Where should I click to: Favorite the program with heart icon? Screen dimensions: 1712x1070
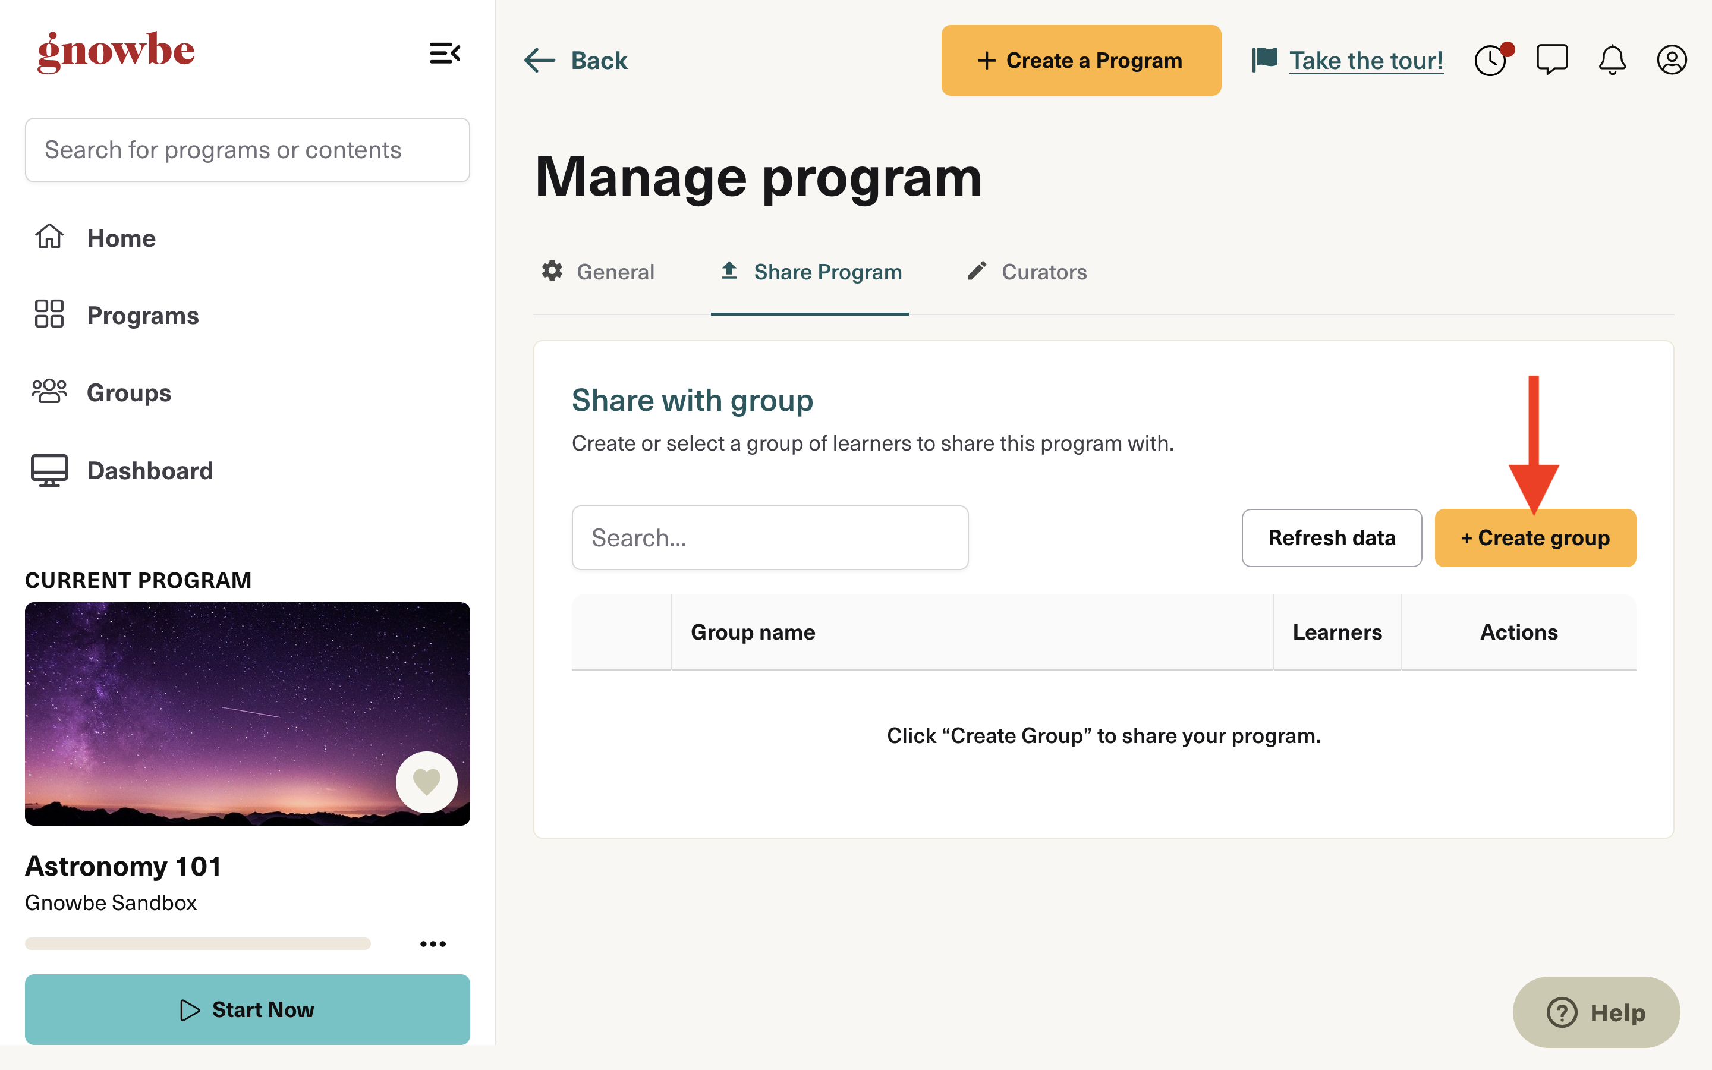click(427, 782)
